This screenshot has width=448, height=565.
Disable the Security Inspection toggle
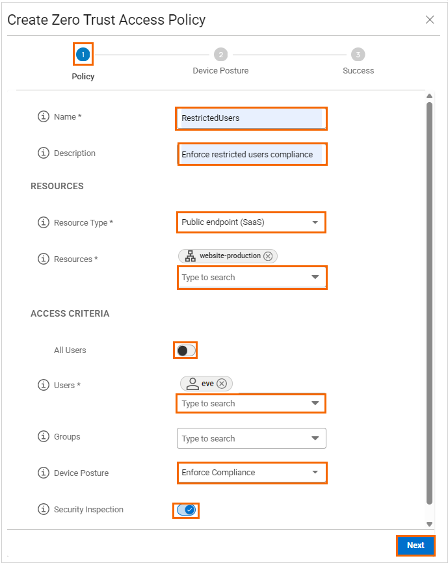[x=186, y=510]
